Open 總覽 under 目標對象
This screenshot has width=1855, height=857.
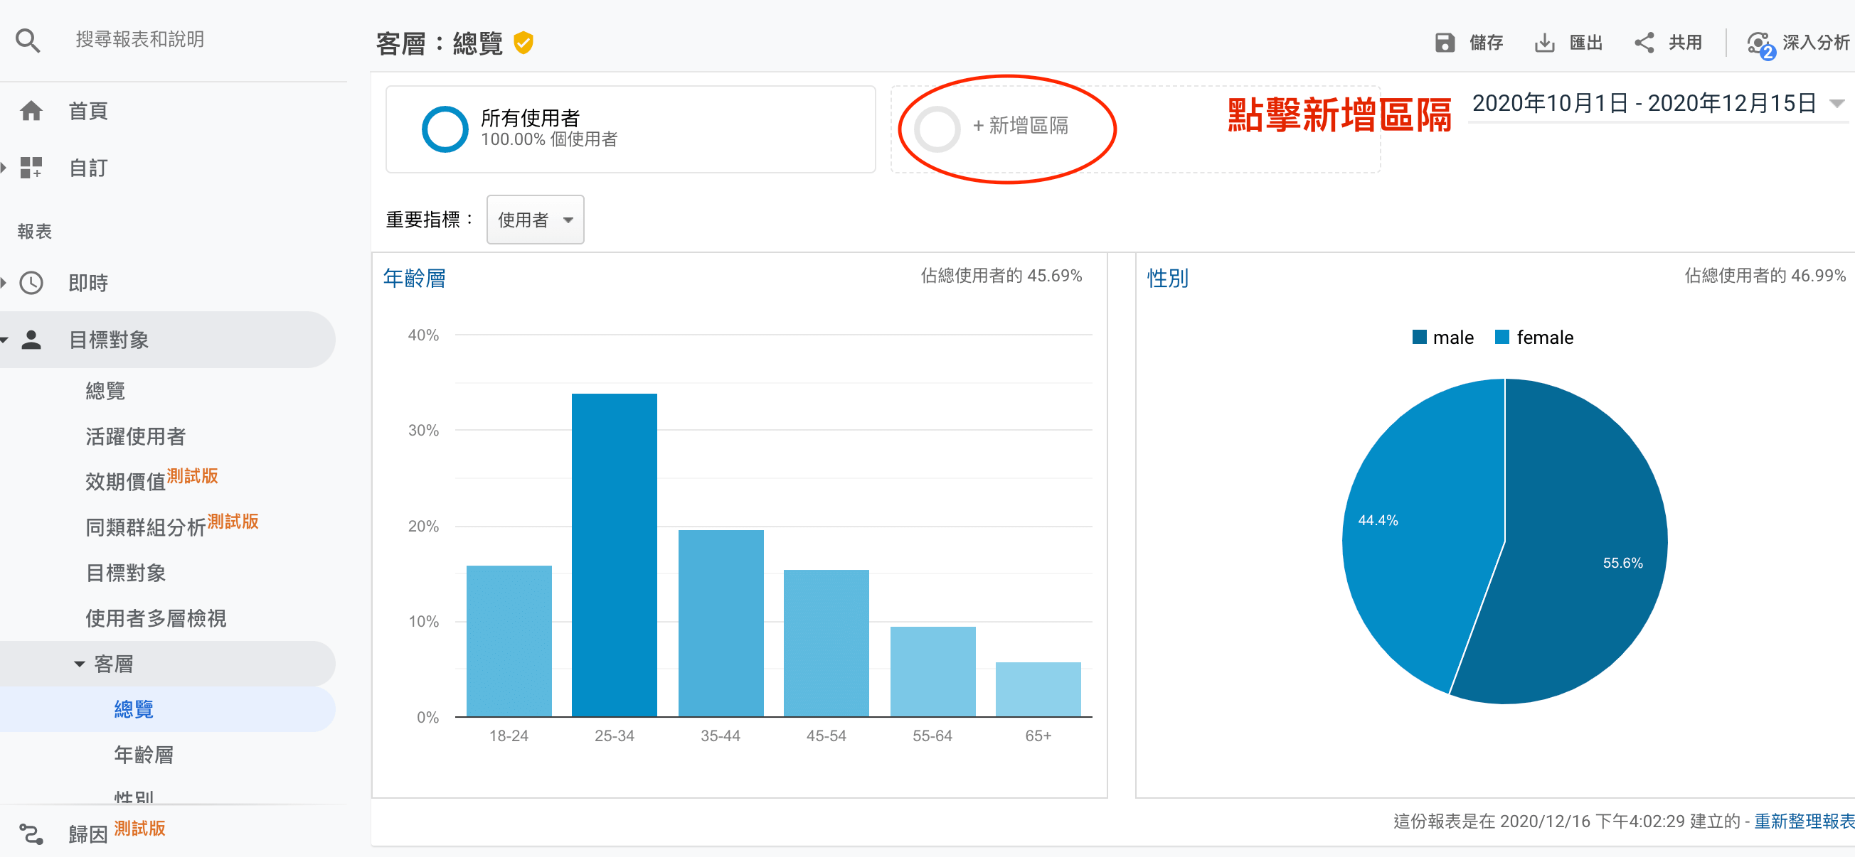pos(105,391)
